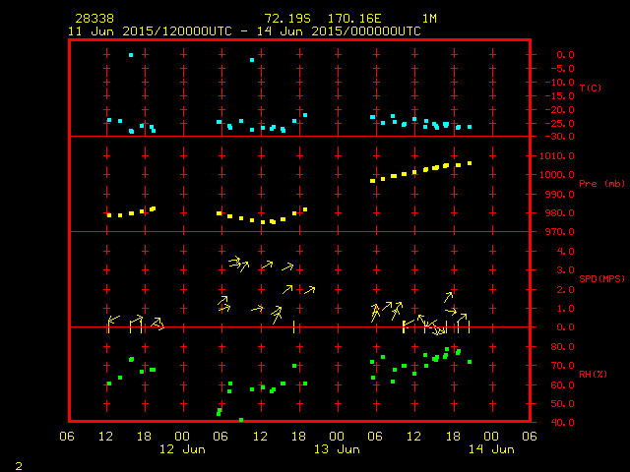Click the highest cyan temperature point near 0 C

click(131, 55)
